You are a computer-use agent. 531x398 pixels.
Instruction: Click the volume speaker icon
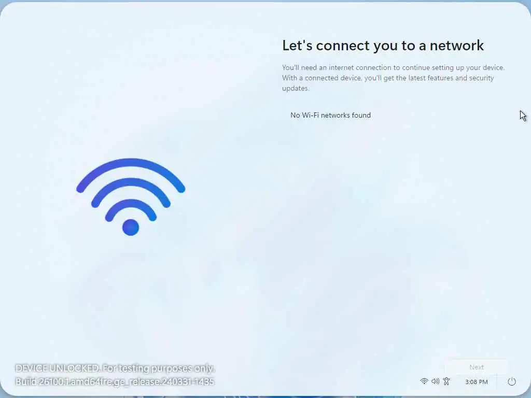435,381
